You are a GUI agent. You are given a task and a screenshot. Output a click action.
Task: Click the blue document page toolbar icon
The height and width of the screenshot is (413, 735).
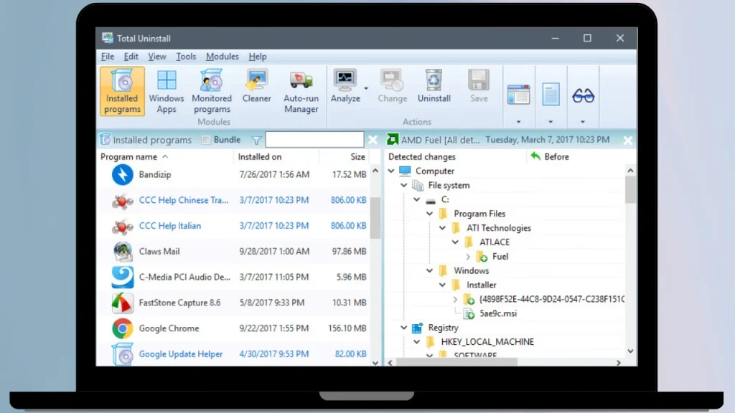click(x=551, y=95)
